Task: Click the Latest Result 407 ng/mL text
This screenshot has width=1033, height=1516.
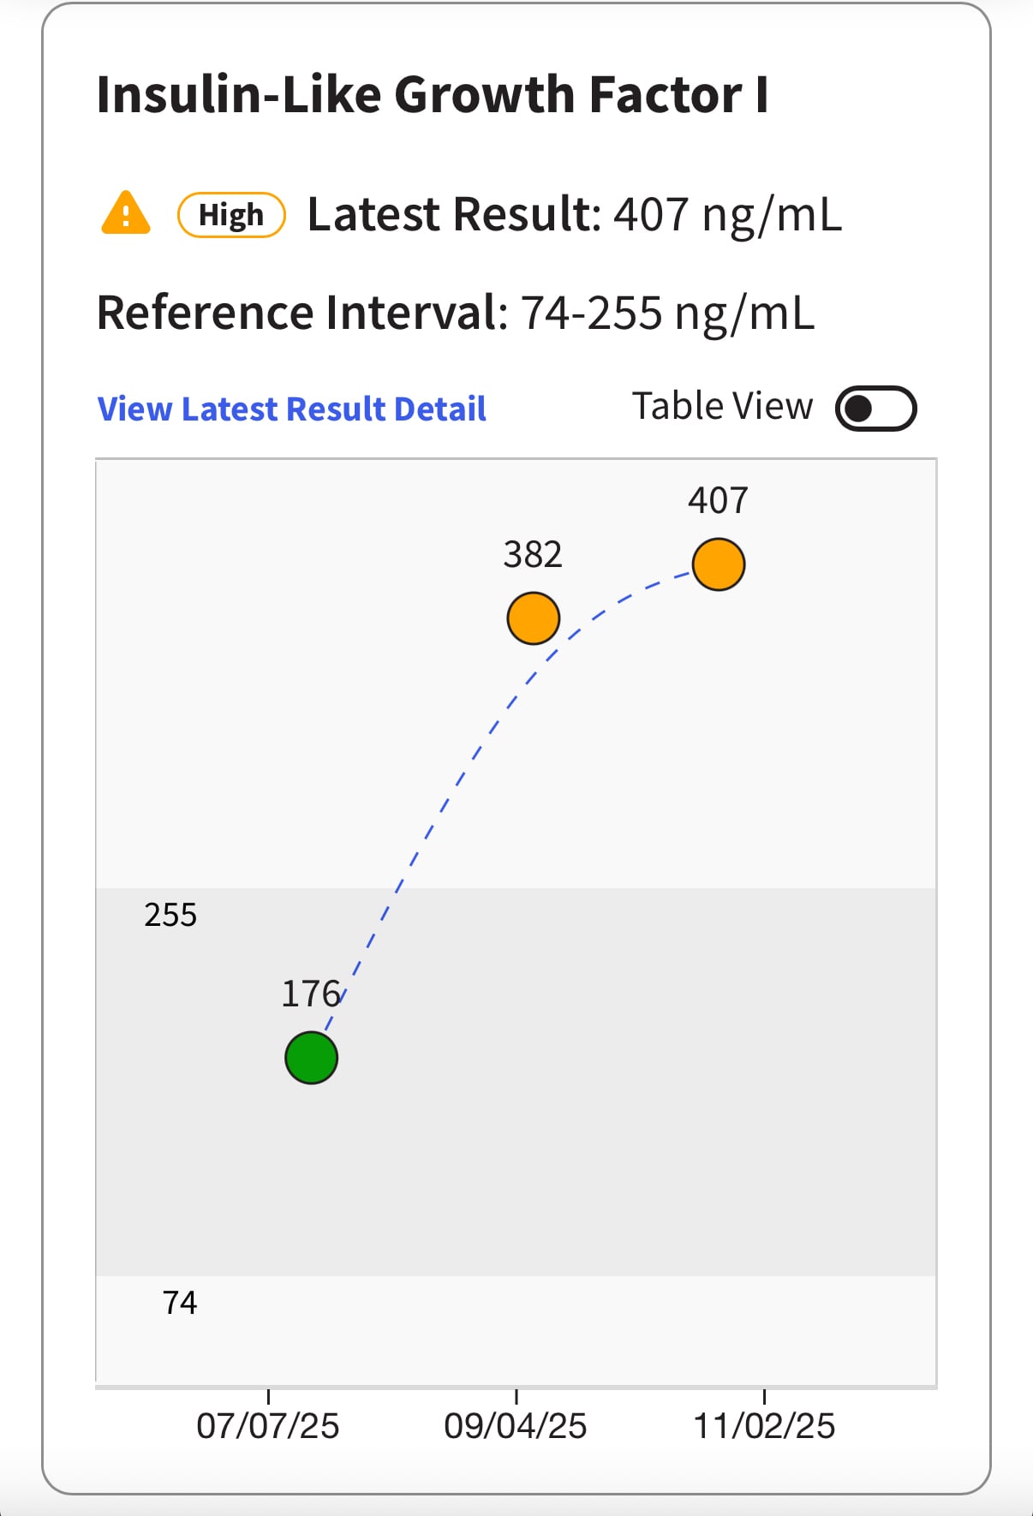Action: coord(575,214)
